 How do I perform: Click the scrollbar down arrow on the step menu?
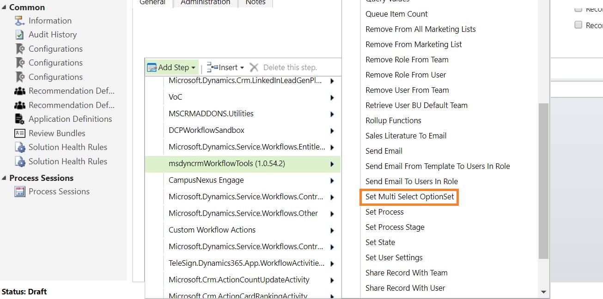(x=544, y=292)
